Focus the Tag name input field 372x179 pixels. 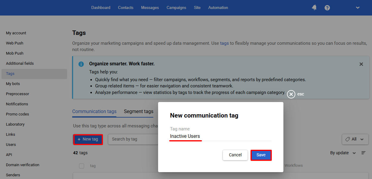(221, 136)
